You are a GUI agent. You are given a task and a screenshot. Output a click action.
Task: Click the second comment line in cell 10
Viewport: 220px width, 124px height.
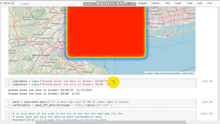point(57,117)
